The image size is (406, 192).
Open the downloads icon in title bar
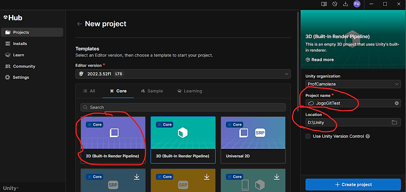coord(346,4)
